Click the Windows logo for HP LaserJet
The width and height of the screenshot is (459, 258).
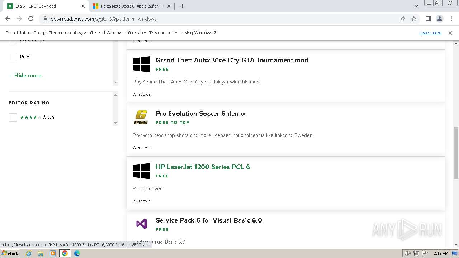pyautogui.click(x=141, y=171)
